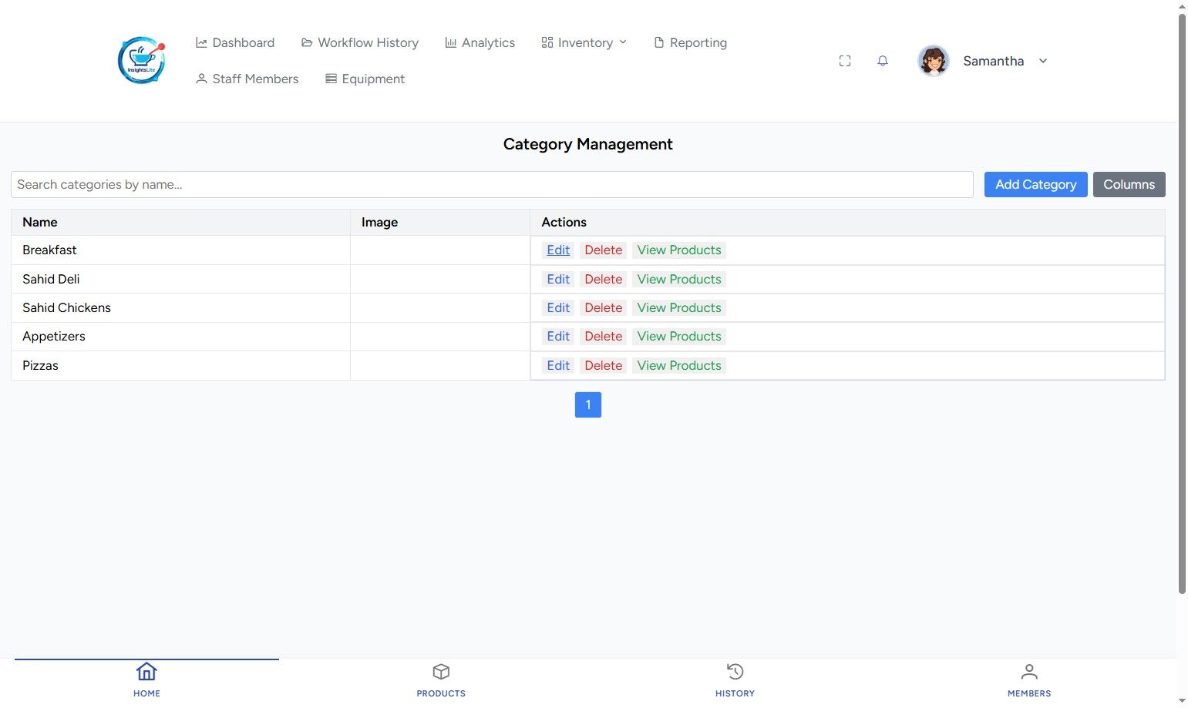Delete the Sahid Deli category
The width and height of the screenshot is (1188, 708).
click(603, 279)
